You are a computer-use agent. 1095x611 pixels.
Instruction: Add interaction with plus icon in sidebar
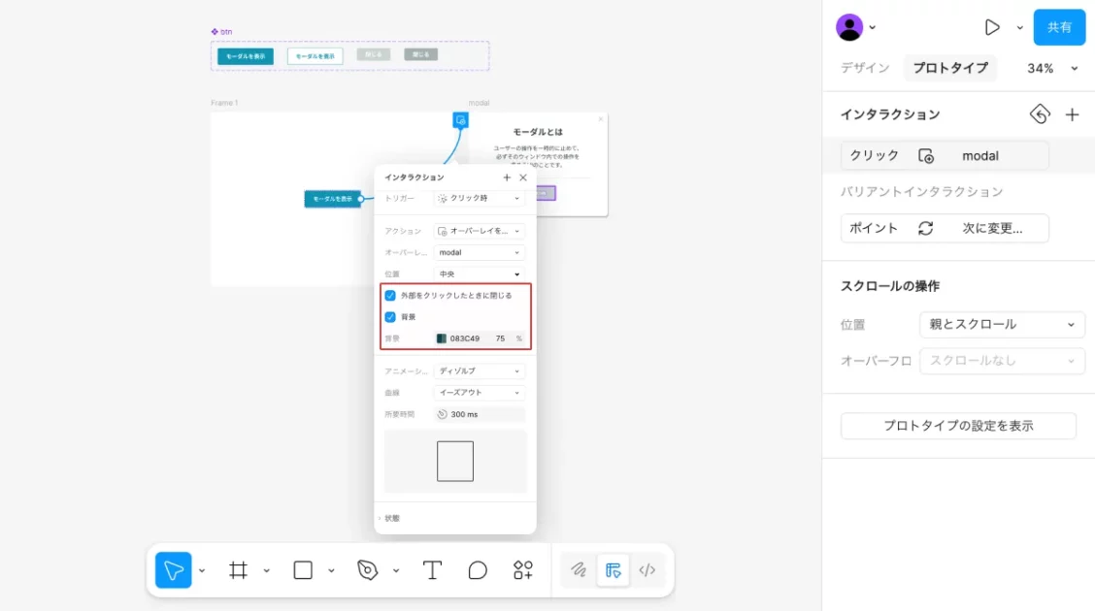[x=1072, y=114]
